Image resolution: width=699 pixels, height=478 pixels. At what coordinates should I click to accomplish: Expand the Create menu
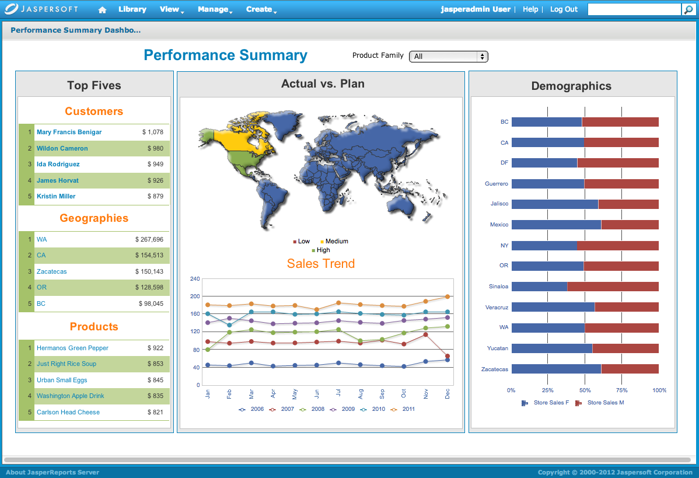pyautogui.click(x=261, y=9)
